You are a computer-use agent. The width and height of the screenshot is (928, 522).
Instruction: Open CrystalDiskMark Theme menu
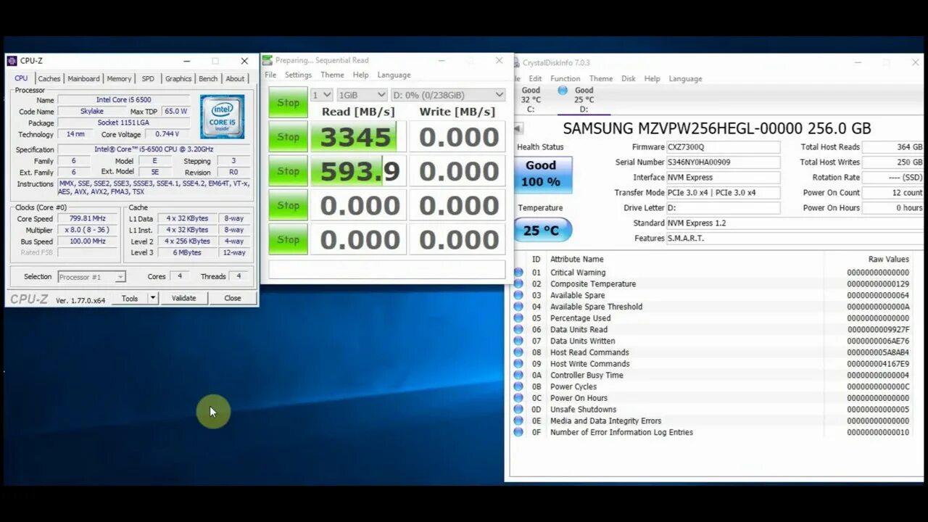pyautogui.click(x=332, y=75)
